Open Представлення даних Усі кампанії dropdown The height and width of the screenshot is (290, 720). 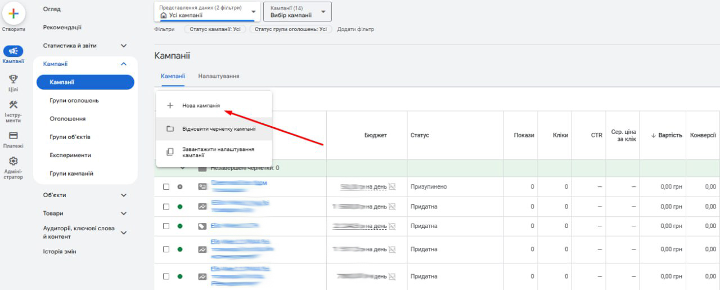tap(206, 12)
